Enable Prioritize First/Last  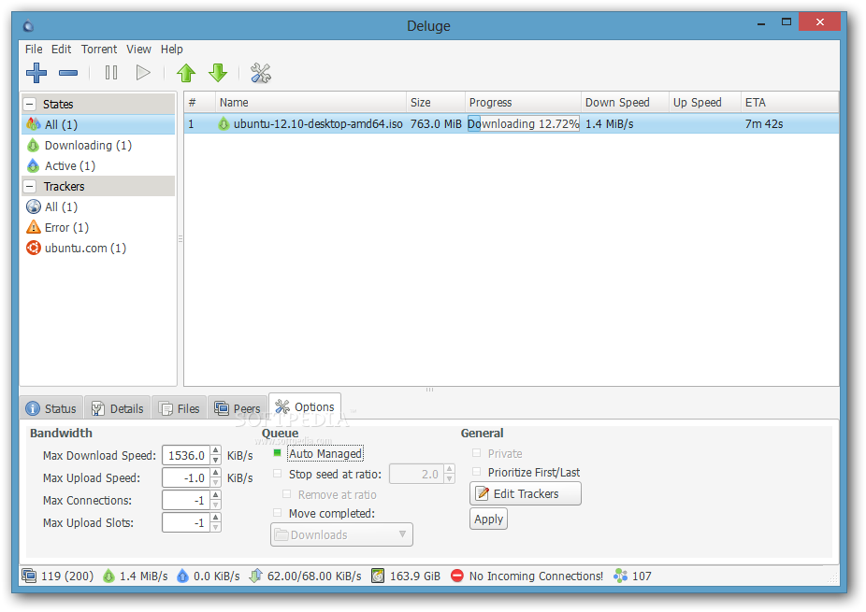coord(476,472)
